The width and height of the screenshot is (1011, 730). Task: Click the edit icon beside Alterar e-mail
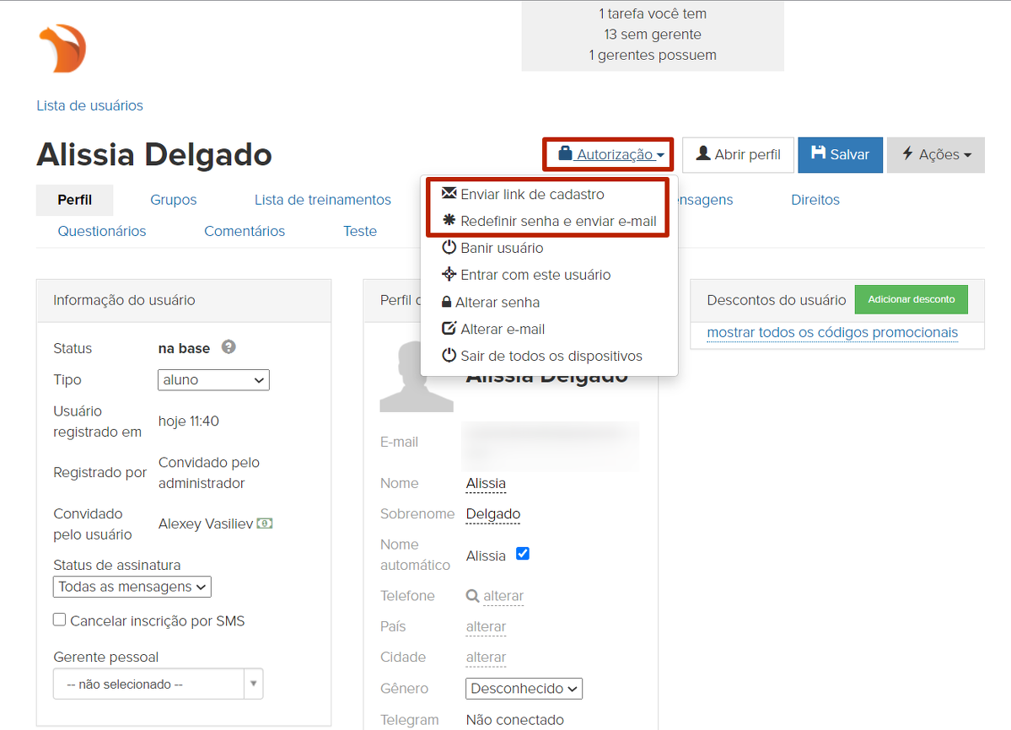tap(449, 329)
